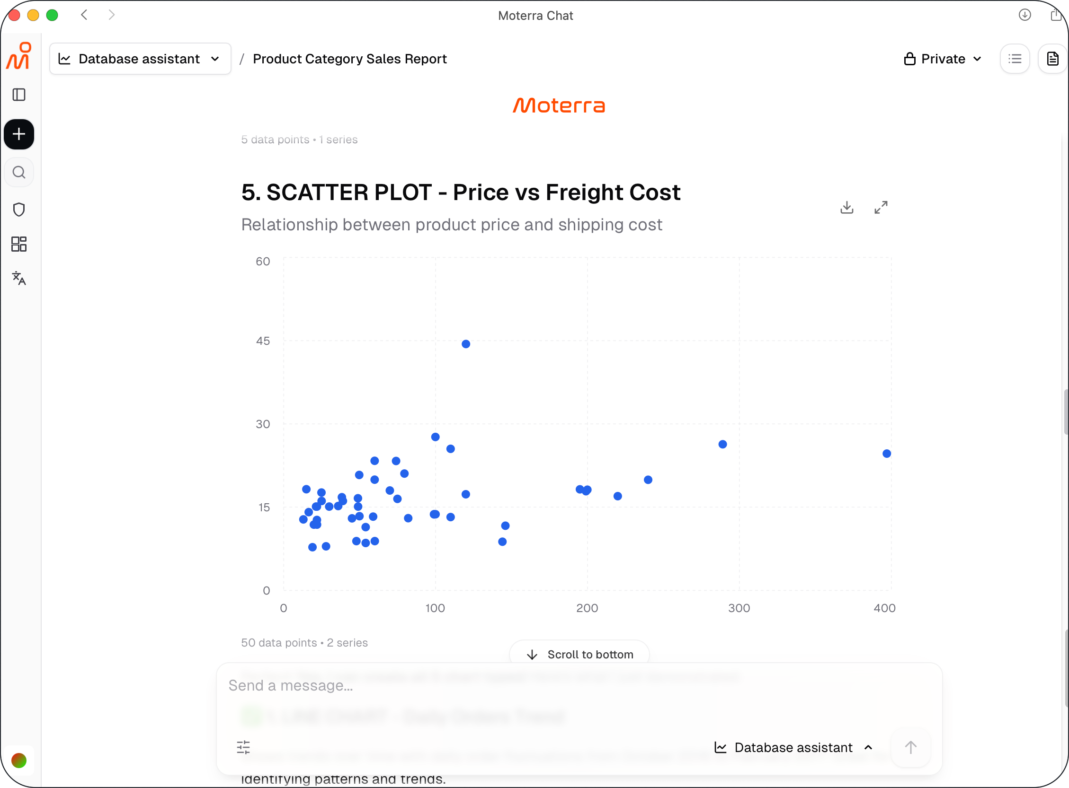Open the search icon in sidebar
The height and width of the screenshot is (788, 1069).
[18, 172]
